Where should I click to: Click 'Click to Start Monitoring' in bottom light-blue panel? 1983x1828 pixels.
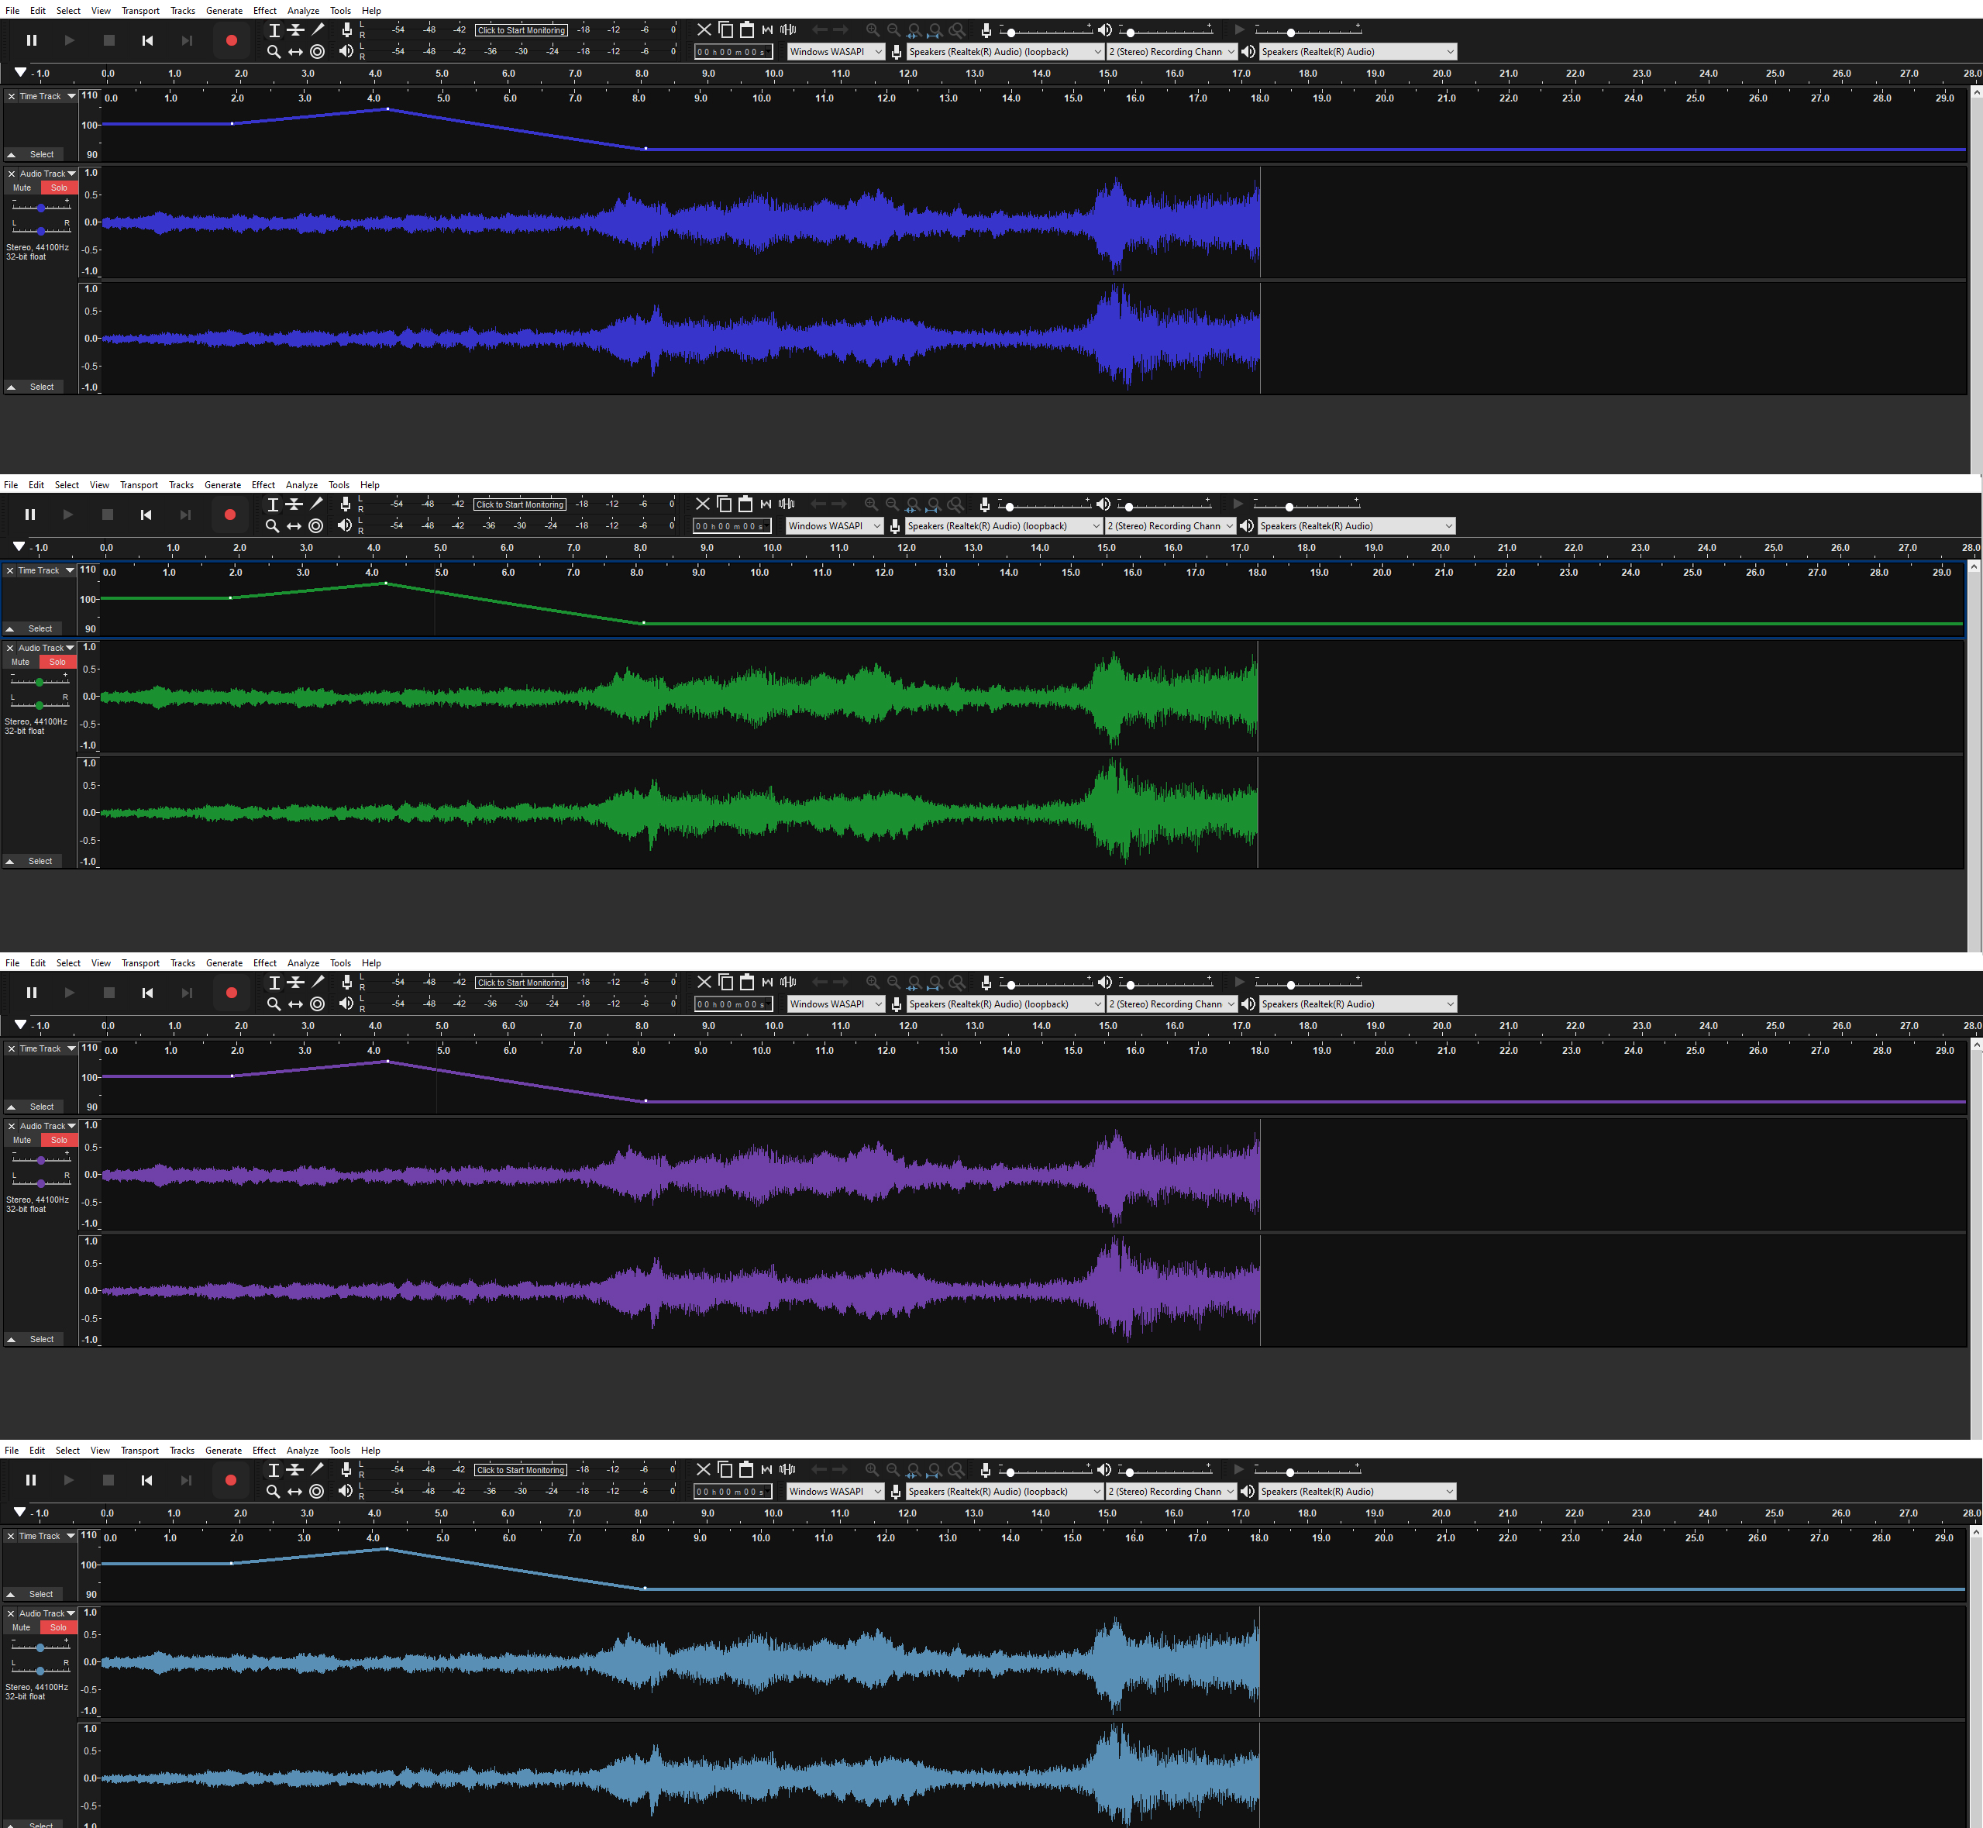point(520,1470)
